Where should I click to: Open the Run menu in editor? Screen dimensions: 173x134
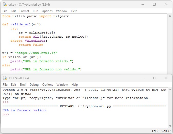pos(35,11)
